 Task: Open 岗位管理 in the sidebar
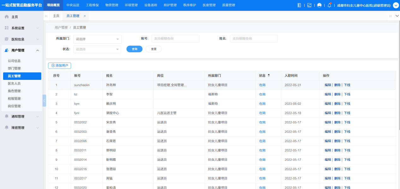point(14,106)
